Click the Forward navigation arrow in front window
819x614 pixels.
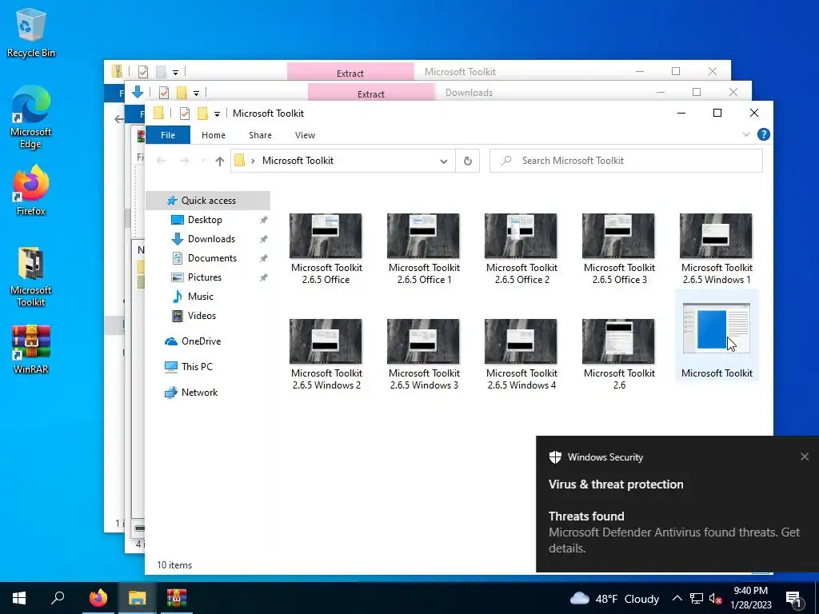click(185, 161)
